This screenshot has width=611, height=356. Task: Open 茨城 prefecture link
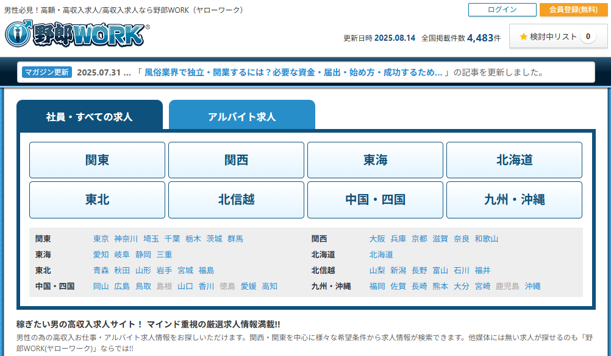click(x=214, y=239)
